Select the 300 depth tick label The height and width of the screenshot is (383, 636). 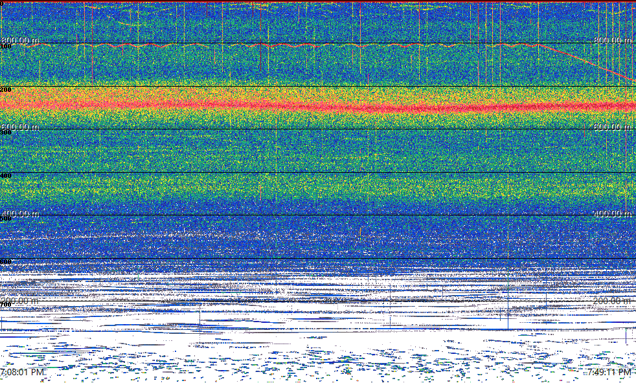[6, 133]
